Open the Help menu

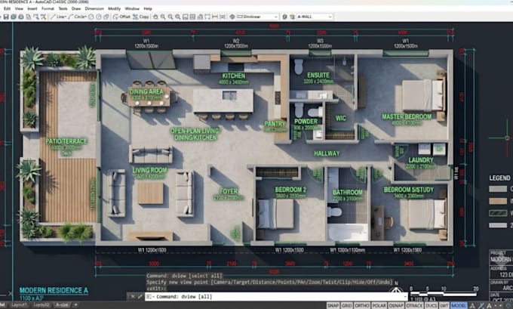148,8
